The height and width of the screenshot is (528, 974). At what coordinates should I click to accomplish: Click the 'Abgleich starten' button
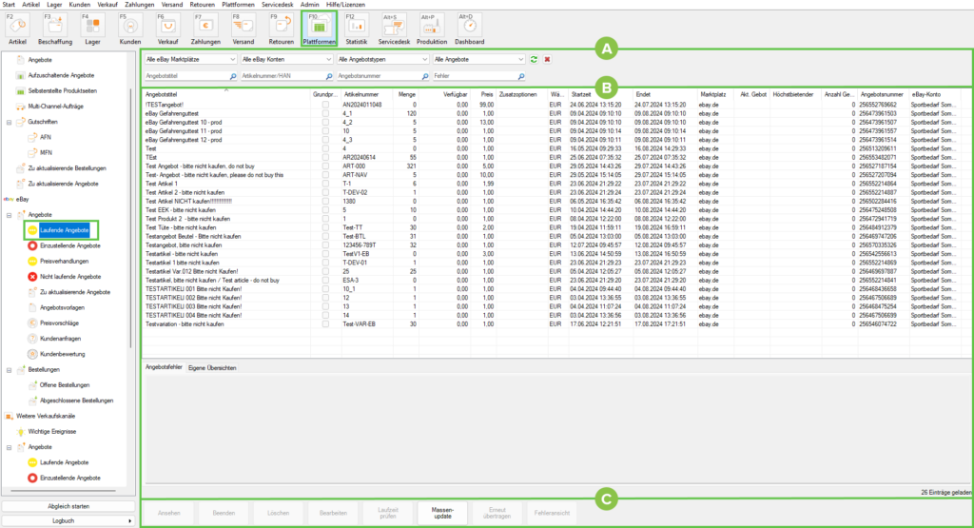coord(67,505)
